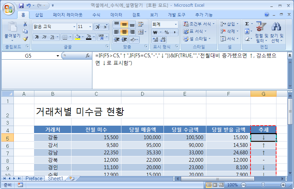Insert a new worksheet tab
The height and width of the screenshot is (189, 294).
(x=72, y=179)
